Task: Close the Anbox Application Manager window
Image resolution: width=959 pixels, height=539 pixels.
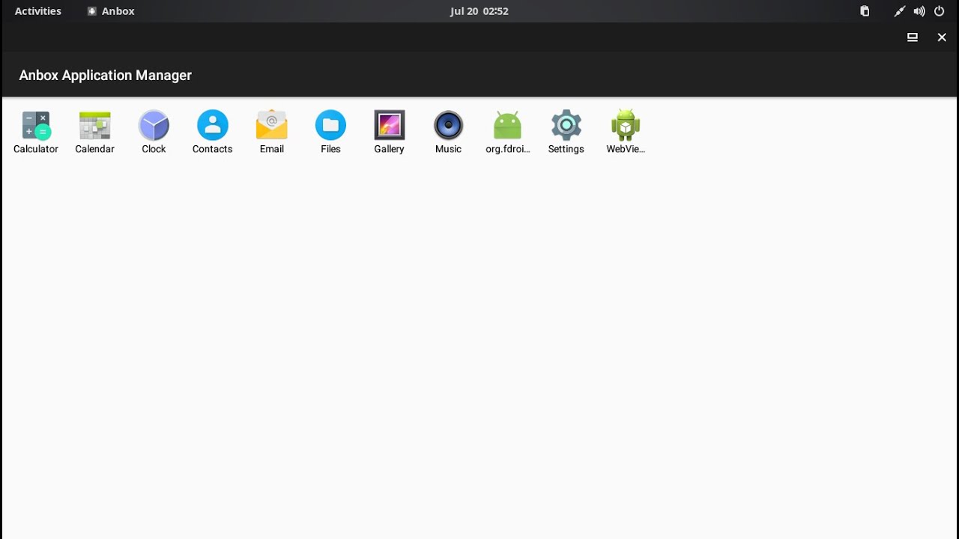Action: [x=942, y=37]
